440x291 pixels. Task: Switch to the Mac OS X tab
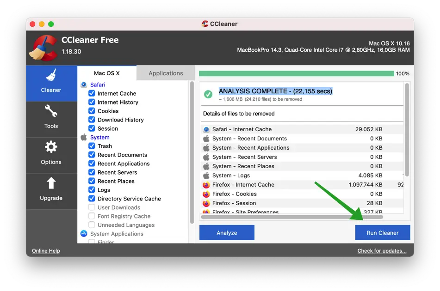(107, 73)
